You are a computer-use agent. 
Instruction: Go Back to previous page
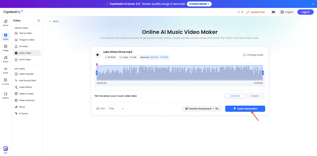click(x=54, y=21)
